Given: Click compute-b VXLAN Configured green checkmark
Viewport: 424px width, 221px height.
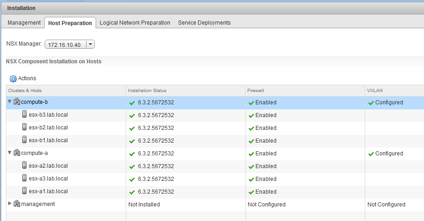Looking at the screenshot, I should pyautogui.click(x=371, y=103).
